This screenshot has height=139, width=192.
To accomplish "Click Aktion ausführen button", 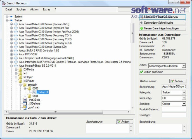I will click(x=162, y=72).
